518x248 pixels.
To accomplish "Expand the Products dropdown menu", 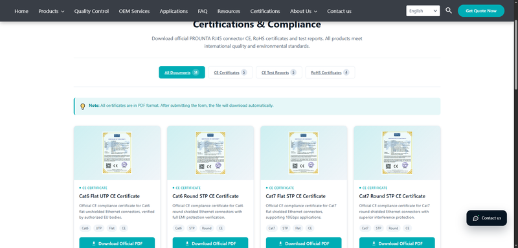I will pyautogui.click(x=51, y=11).
